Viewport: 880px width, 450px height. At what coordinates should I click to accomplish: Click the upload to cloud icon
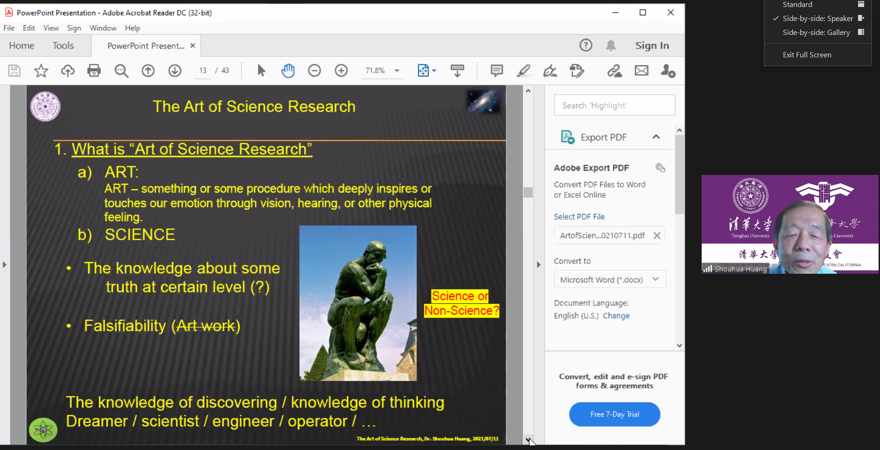click(x=68, y=71)
